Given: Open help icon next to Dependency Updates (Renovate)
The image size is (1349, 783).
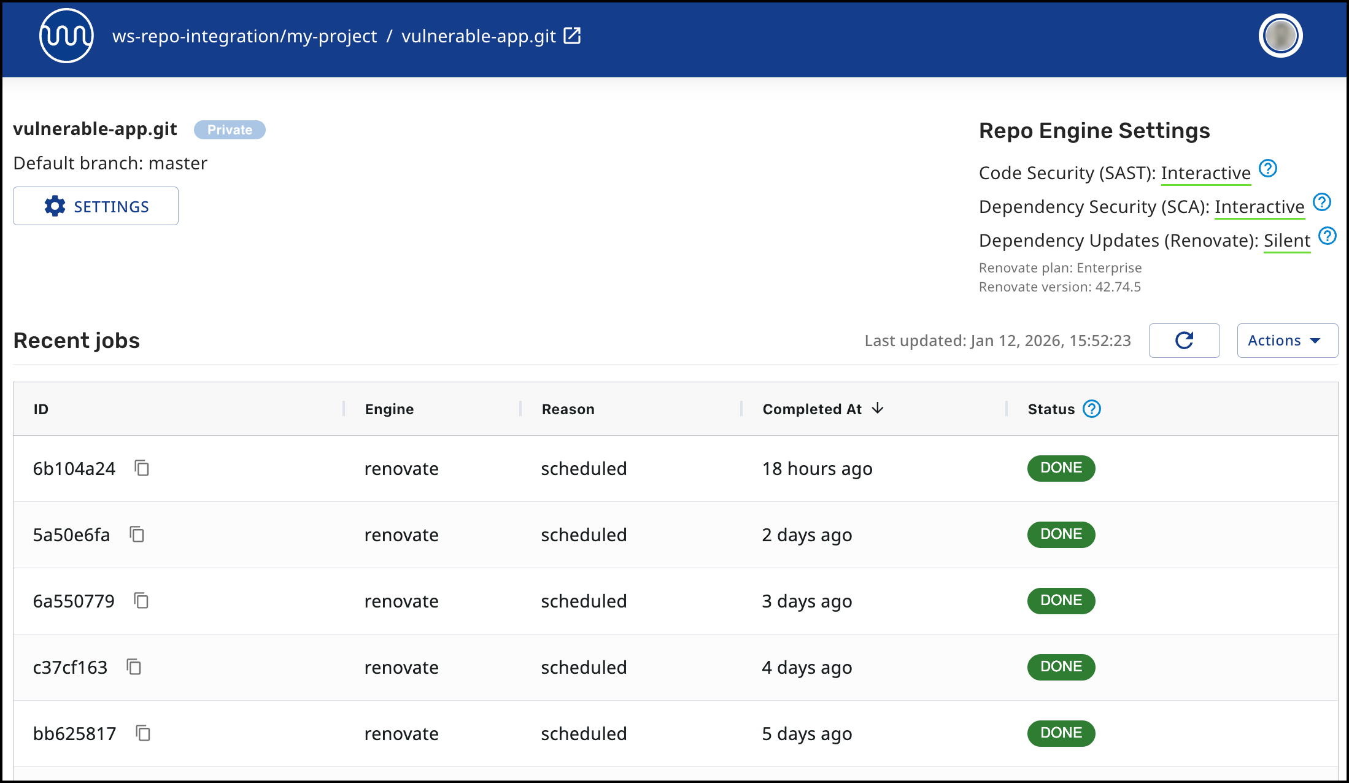Looking at the screenshot, I should (1327, 236).
